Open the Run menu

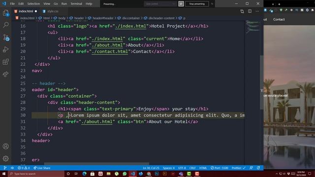64,3
